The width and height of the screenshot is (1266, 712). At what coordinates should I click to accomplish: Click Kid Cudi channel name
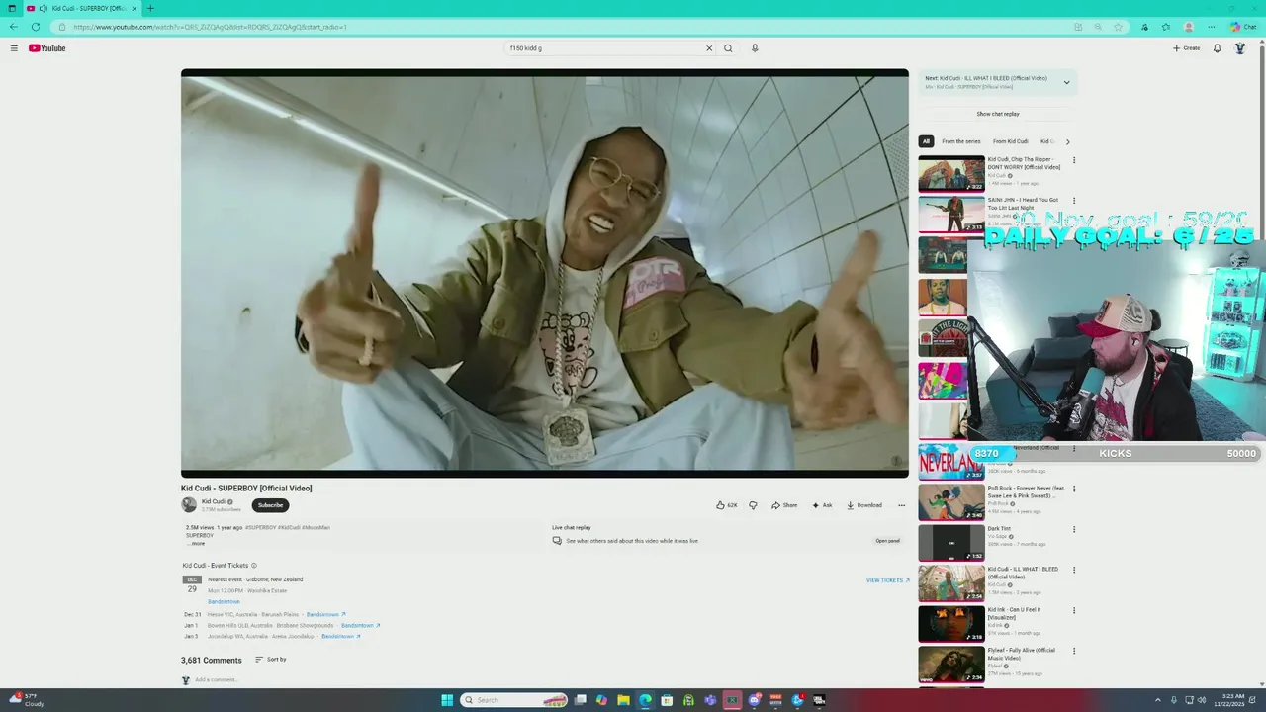[214, 501]
